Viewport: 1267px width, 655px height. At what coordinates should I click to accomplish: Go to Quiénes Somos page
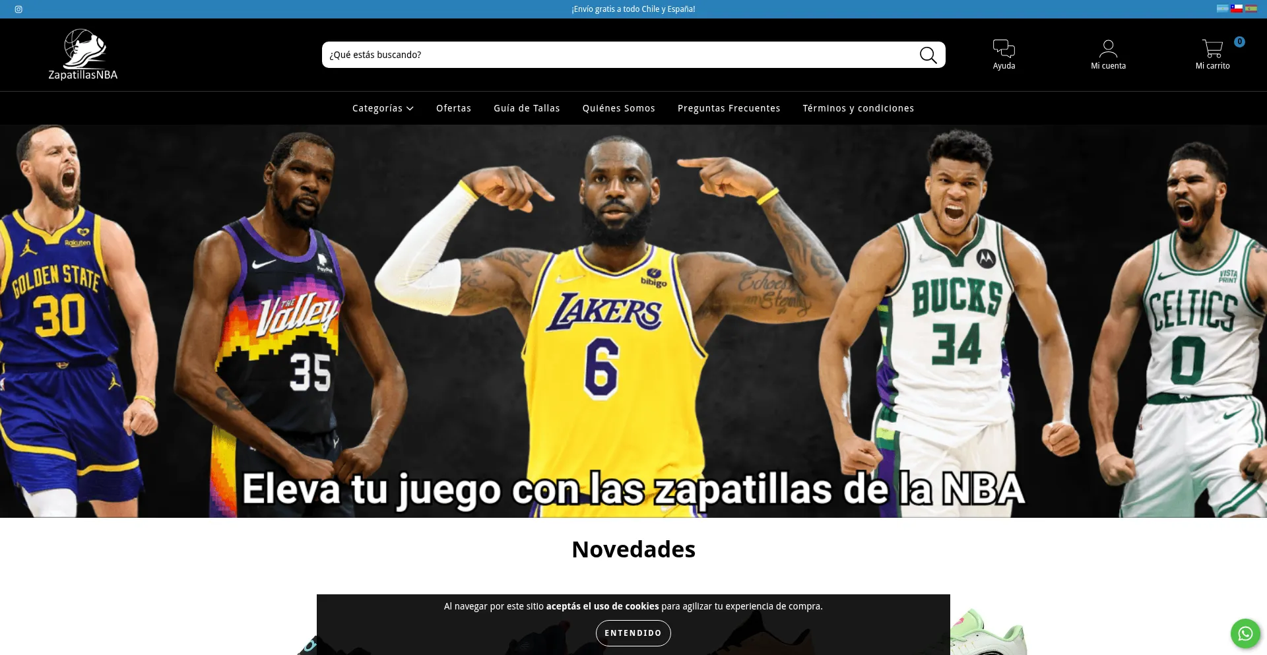click(x=618, y=108)
